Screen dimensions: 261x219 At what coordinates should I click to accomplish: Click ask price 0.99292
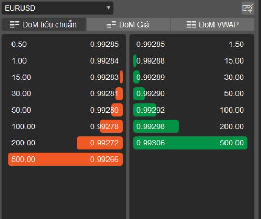point(150,110)
